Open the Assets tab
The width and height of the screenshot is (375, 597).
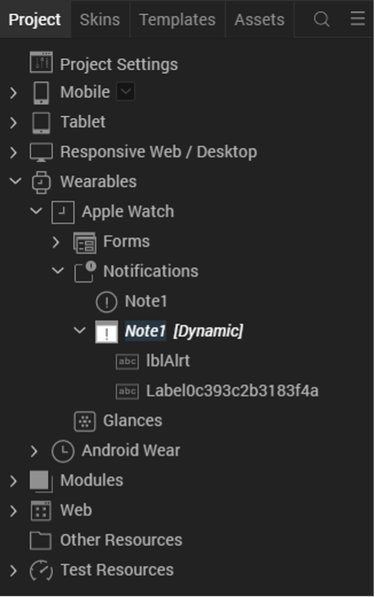tap(259, 19)
